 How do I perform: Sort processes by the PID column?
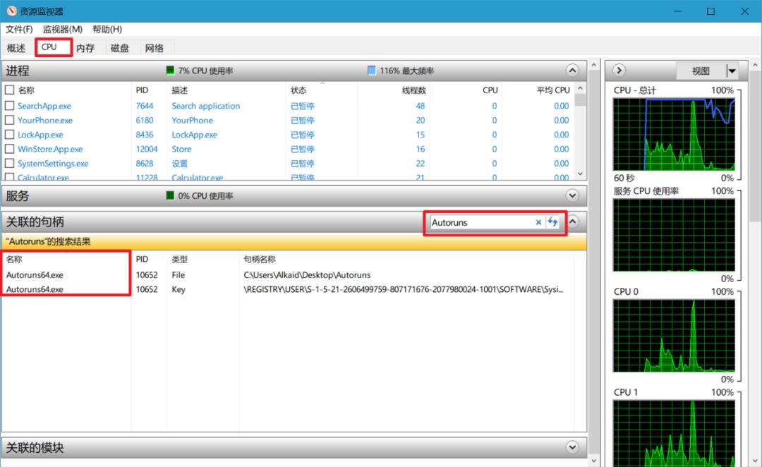(x=143, y=90)
